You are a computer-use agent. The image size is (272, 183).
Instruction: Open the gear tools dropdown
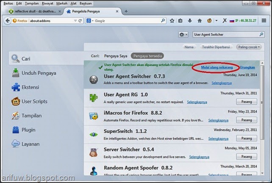click(x=183, y=34)
